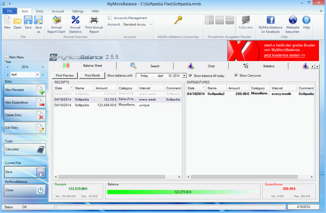The image size is (326, 213).
Task: Toggle Show balance till today checkbox
Action: (191, 75)
